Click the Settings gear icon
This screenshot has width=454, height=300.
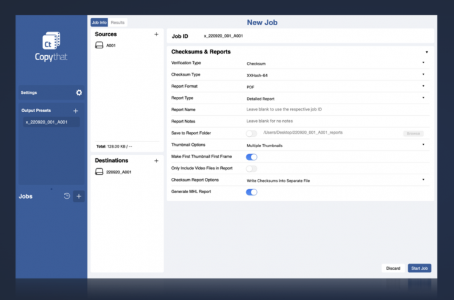79,93
